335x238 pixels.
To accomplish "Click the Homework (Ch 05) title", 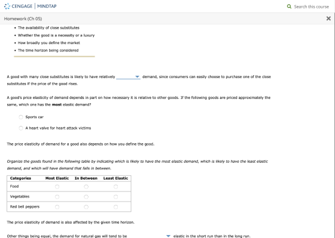I will 23,18.
